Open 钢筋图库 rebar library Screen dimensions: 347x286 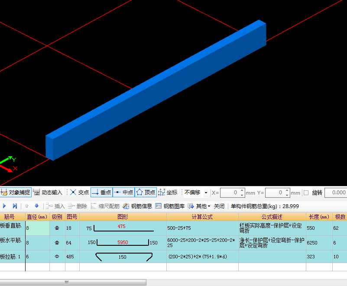[x=170, y=206]
